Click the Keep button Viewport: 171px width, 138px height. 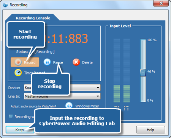tap(20, 130)
